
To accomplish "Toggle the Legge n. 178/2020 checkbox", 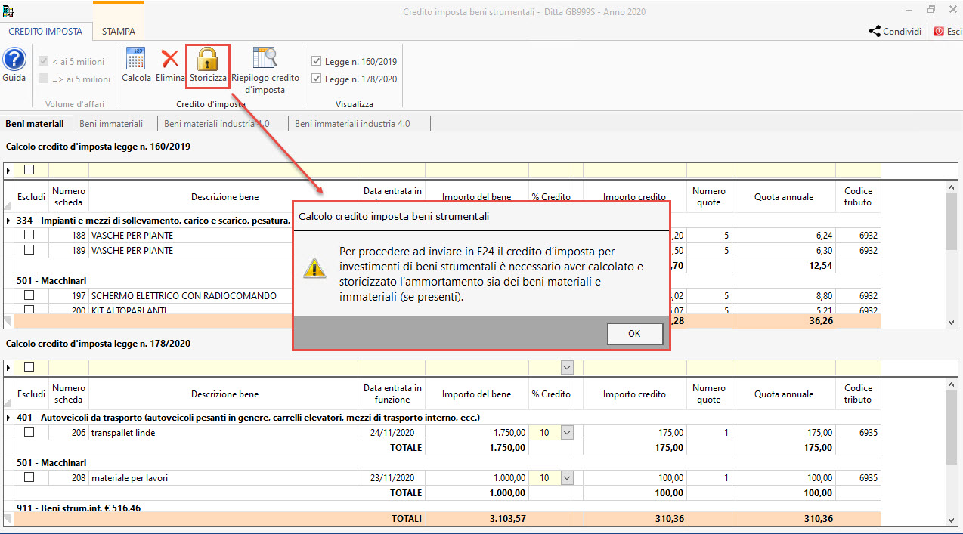I will (x=317, y=79).
